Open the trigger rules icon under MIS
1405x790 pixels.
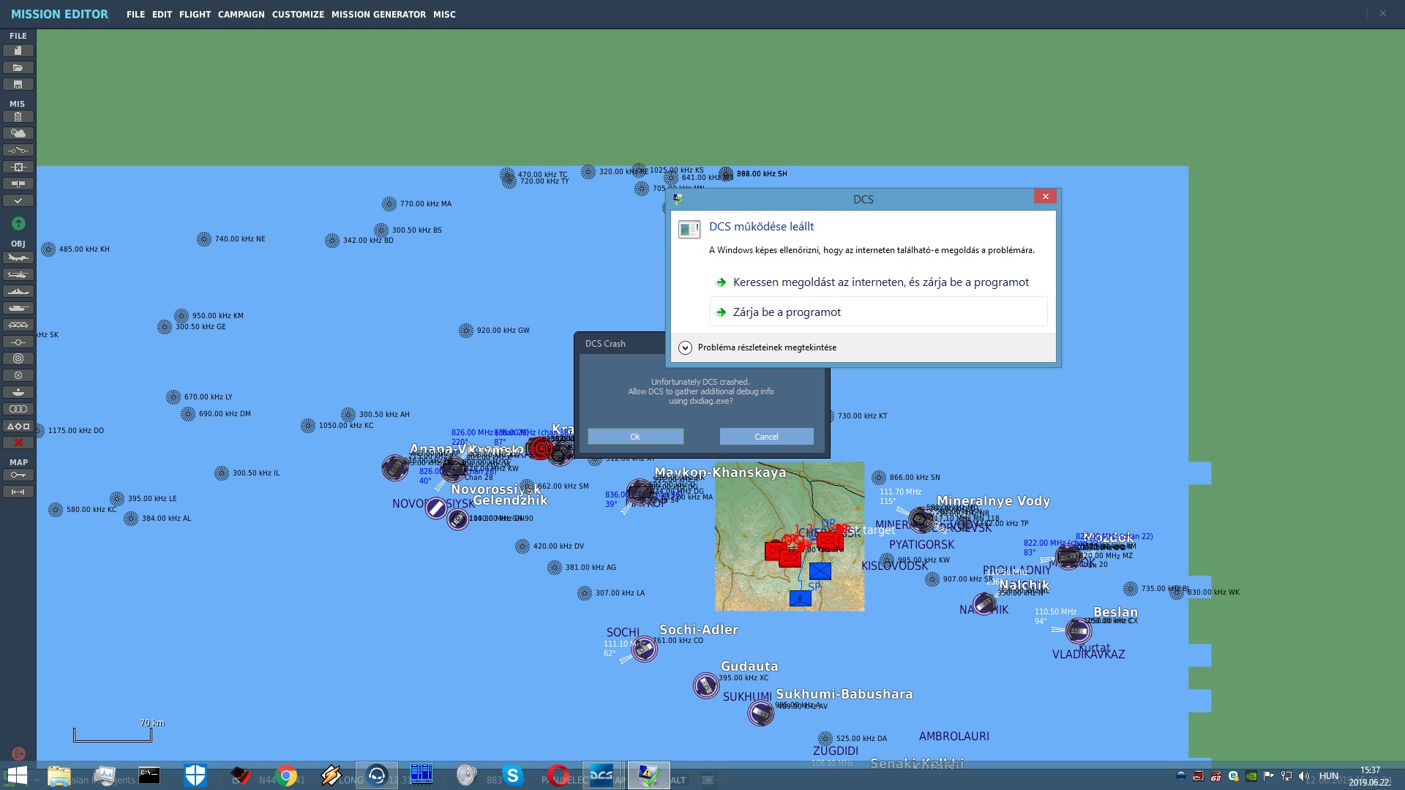click(x=18, y=150)
